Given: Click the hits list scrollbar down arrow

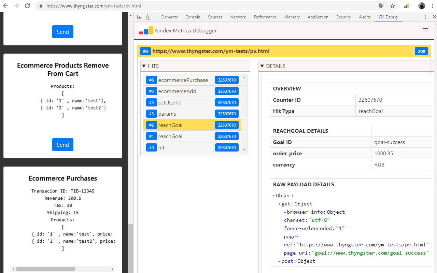Looking at the screenshot, I should pyautogui.click(x=244, y=150).
